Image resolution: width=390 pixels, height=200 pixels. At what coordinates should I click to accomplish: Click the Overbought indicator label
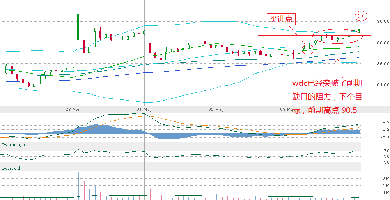[14, 145]
